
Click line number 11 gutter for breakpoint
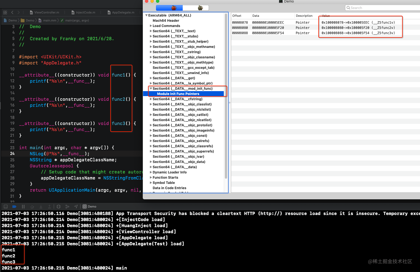pyautogui.click(x=12, y=75)
